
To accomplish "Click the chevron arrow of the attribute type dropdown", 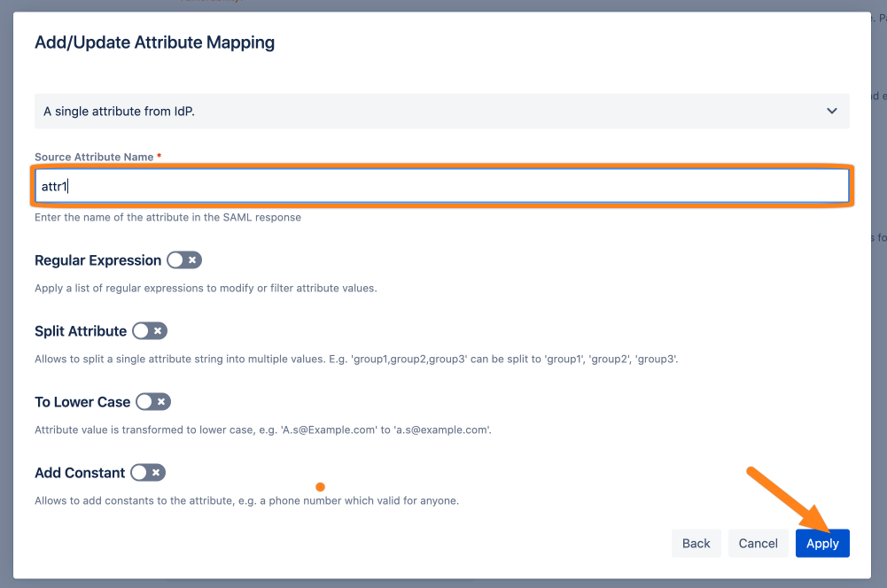I will click(831, 112).
